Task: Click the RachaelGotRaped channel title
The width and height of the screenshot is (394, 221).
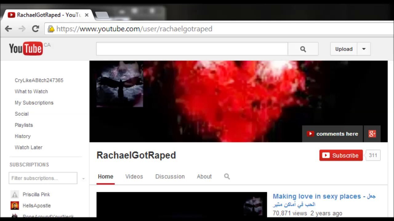Action: pyautogui.click(x=136, y=155)
